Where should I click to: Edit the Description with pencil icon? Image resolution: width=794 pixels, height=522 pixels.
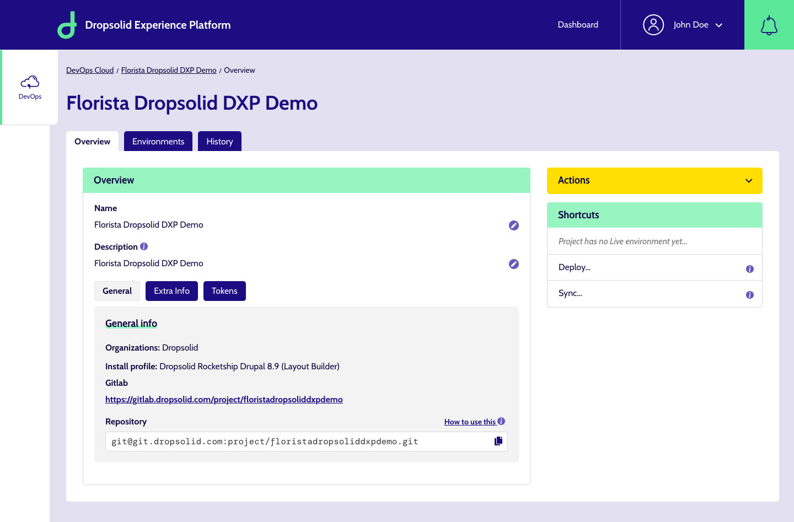point(514,264)
